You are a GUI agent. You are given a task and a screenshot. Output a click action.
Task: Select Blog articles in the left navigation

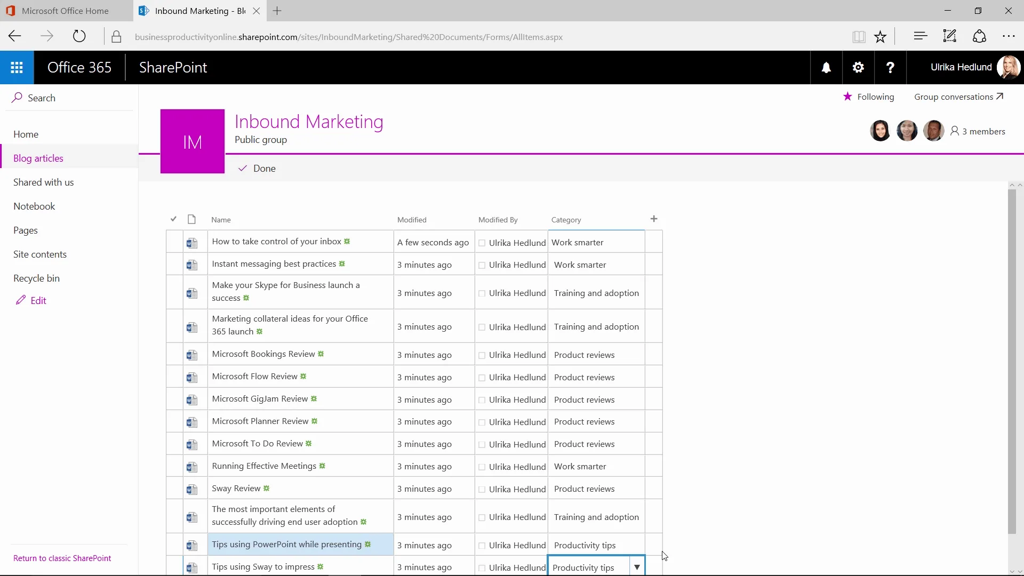pos(38,158)
